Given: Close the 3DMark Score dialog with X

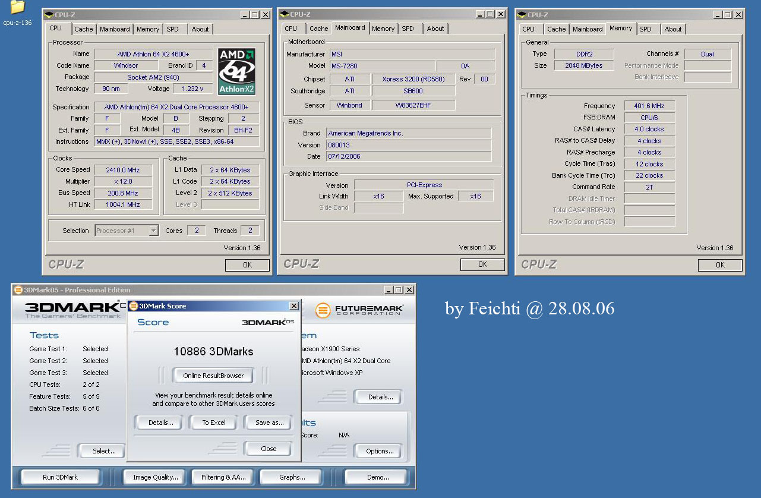Looking at the screenshot, I should pos(293,306).
